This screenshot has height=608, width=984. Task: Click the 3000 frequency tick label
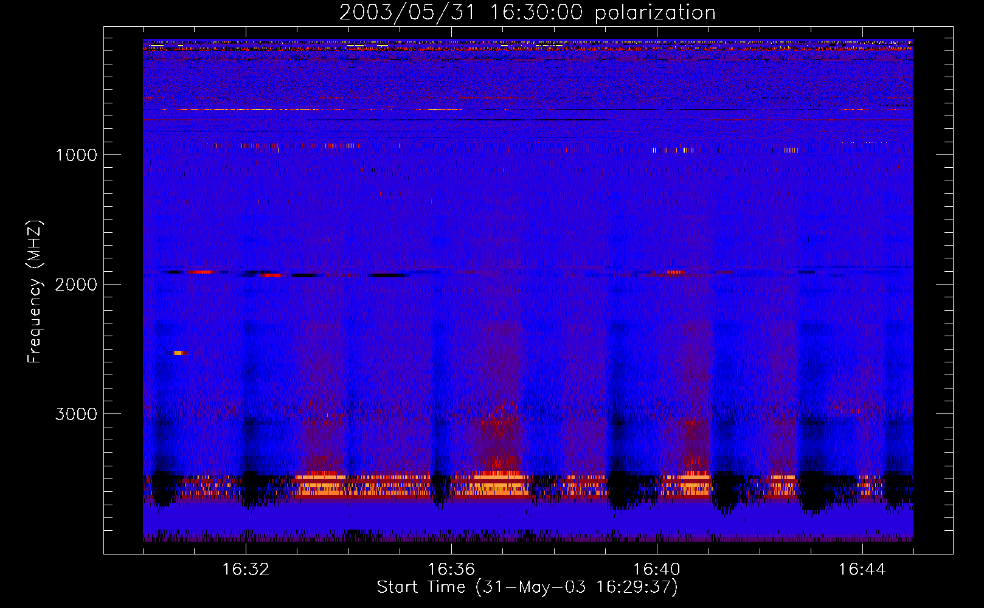[x=76, y=414]
